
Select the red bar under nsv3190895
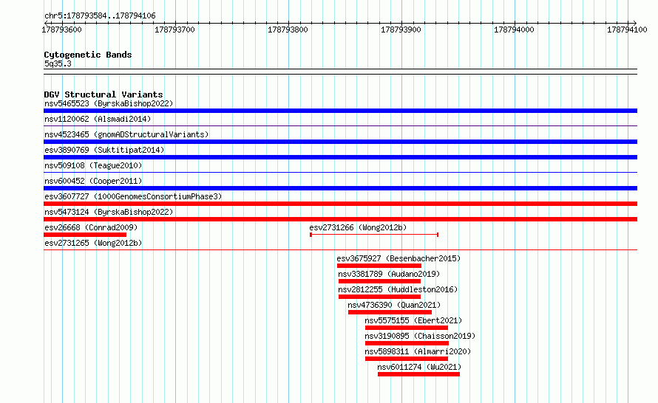[x=407, y=343]
